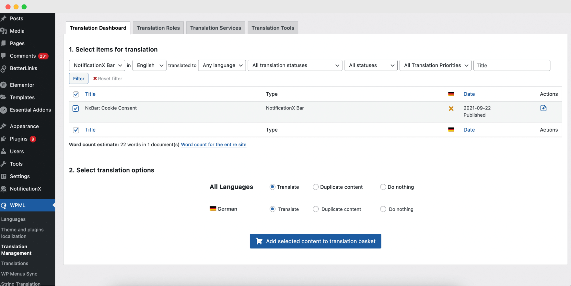571x286 pixels.
Task: Open Languages submenu under WPML
Action: [13, 219]
